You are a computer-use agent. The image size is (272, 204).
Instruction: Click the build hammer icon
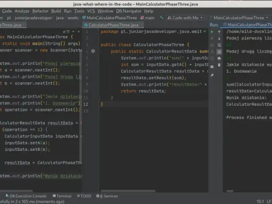(x=161, y=18)
